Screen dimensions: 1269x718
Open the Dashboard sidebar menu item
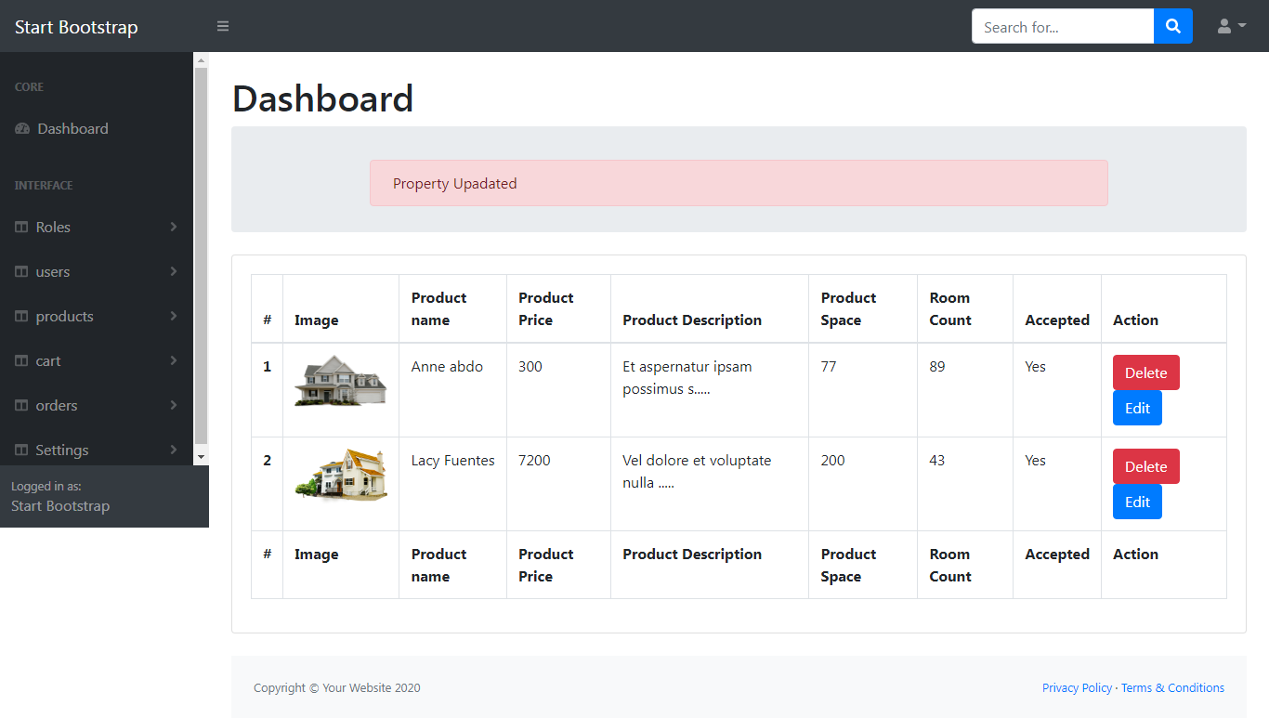pos(97,129)
